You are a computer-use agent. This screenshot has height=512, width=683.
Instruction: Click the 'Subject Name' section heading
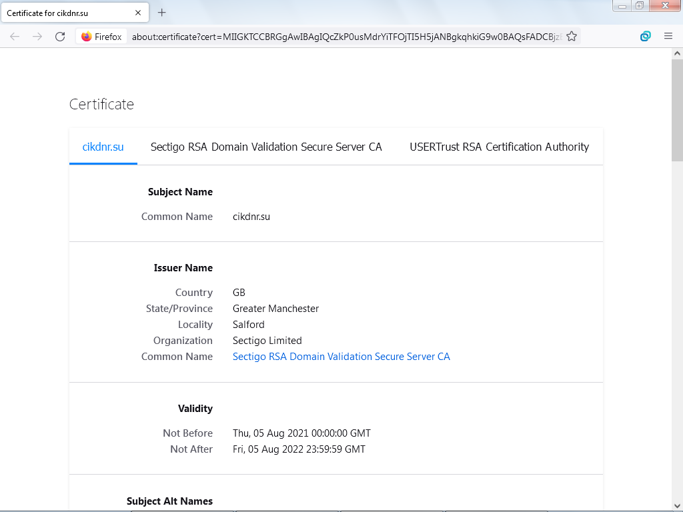click(180, 192)
